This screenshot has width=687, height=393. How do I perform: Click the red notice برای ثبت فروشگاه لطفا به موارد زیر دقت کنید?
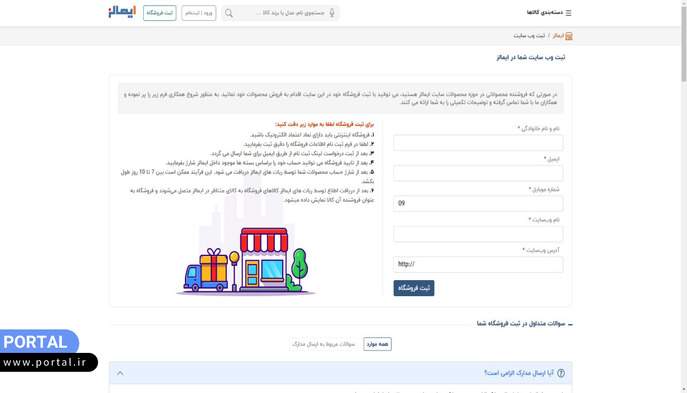coord(324,124)
